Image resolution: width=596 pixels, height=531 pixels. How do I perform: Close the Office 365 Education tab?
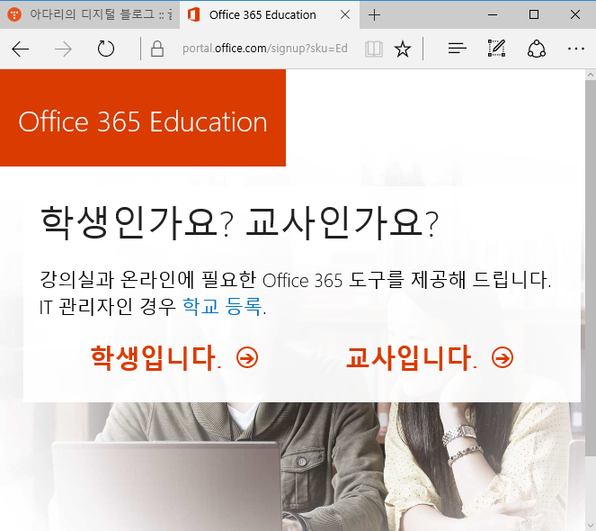345,14
